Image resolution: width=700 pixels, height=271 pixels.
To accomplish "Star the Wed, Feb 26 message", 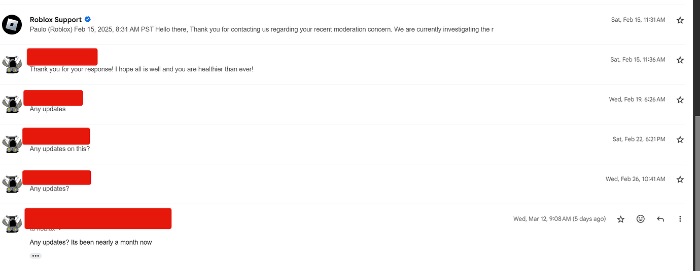I will tap(680, 179).
